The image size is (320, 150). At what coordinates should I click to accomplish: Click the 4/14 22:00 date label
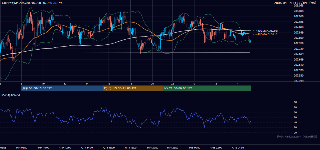click(172, 148)
